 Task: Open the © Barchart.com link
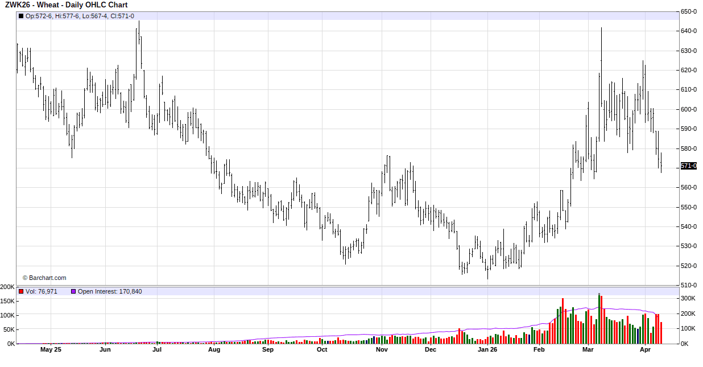click(44, 278)
